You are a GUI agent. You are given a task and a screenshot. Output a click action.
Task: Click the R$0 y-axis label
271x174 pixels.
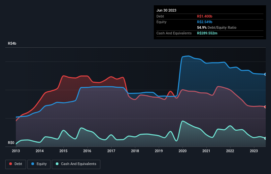click(11, 143)
